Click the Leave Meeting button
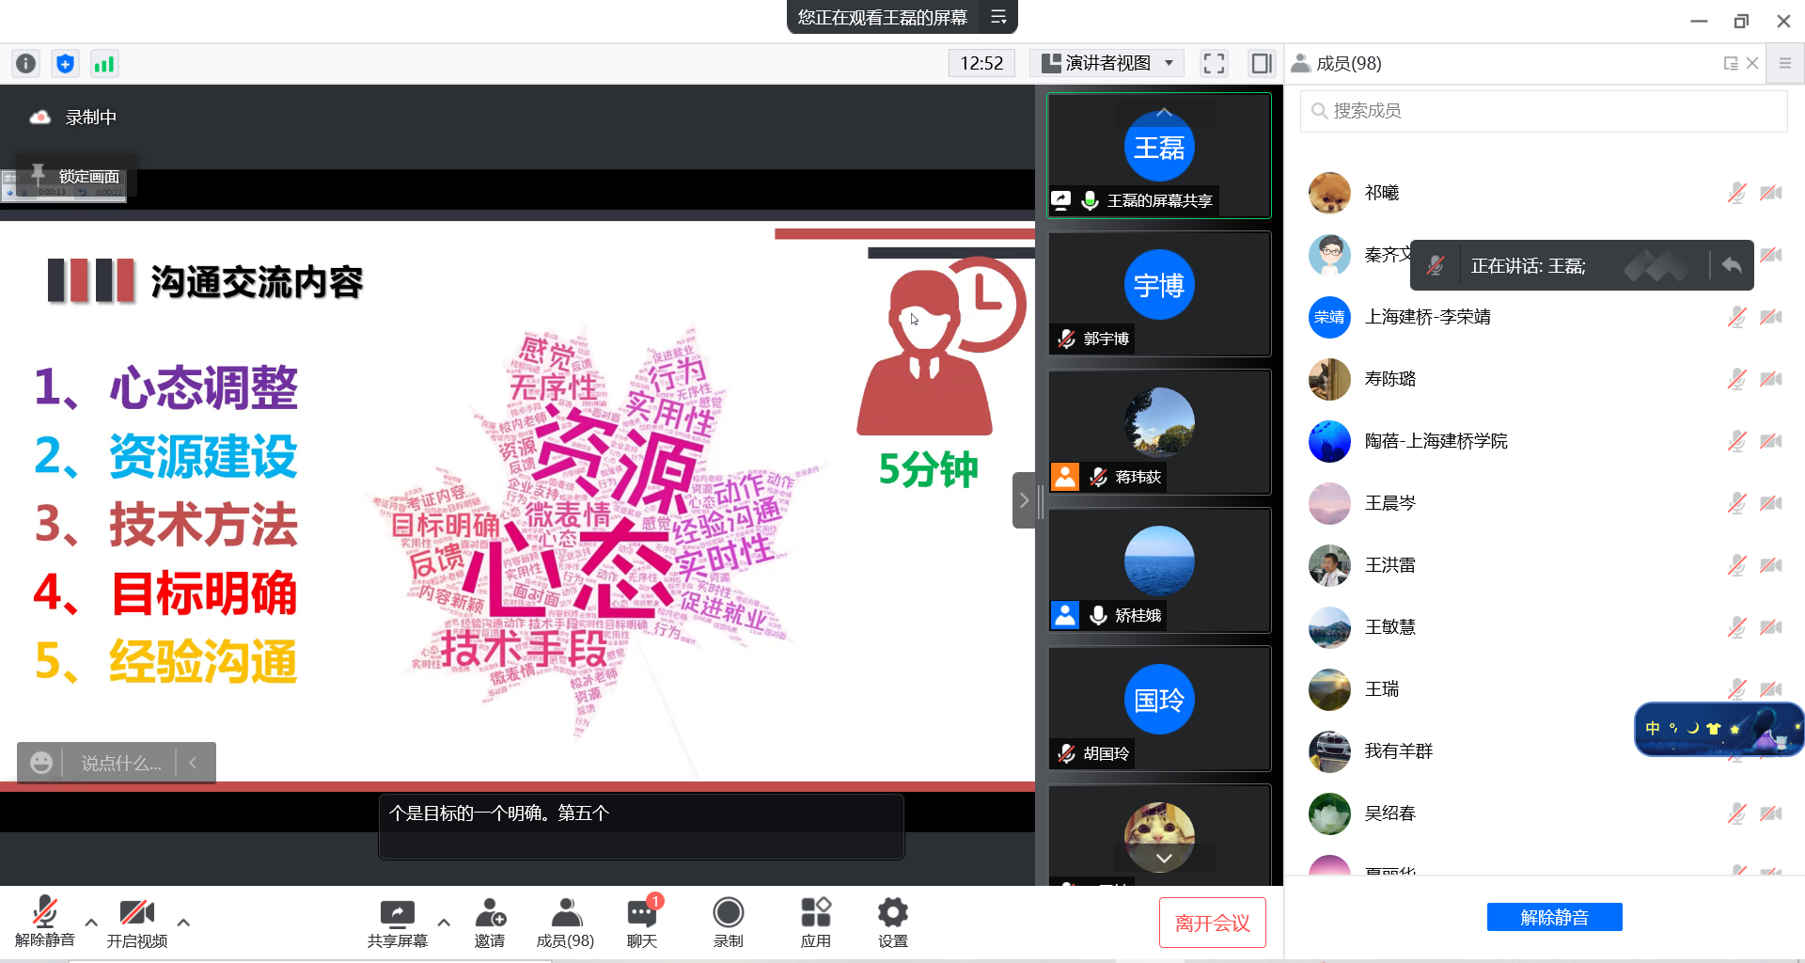Image resolution: width=1805 pixels, height=963 pixels. pos(1212,923)
